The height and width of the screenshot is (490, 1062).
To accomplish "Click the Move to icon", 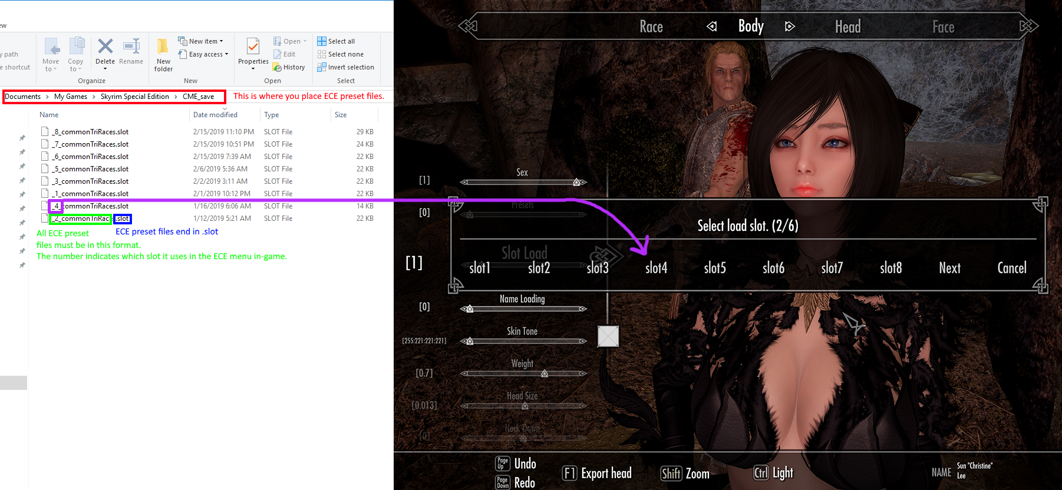I will [52, 46].
